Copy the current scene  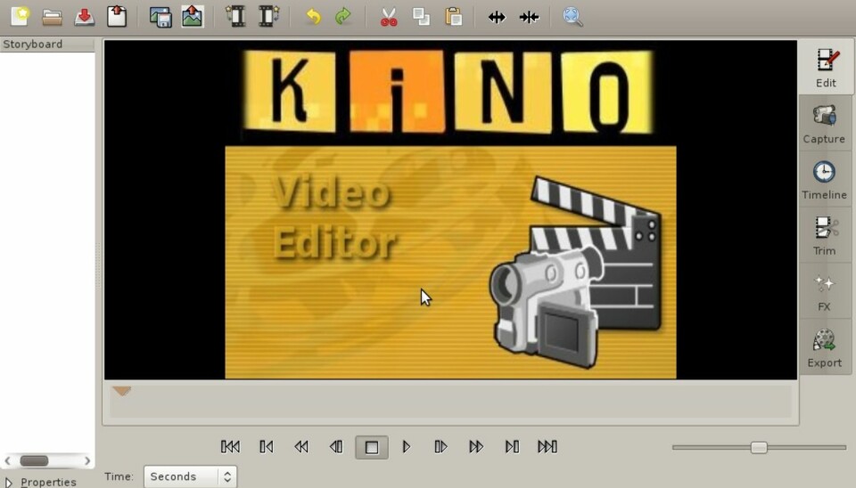(421, 17)
